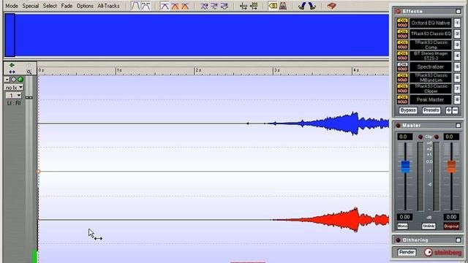This screenshot has height=263, width=468.
Task: Open the Special menu
Action: click(x=31, y=6)
